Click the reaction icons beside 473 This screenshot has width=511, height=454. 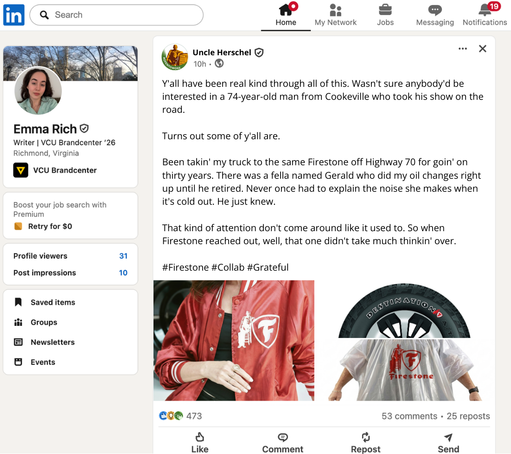[171, 416]
